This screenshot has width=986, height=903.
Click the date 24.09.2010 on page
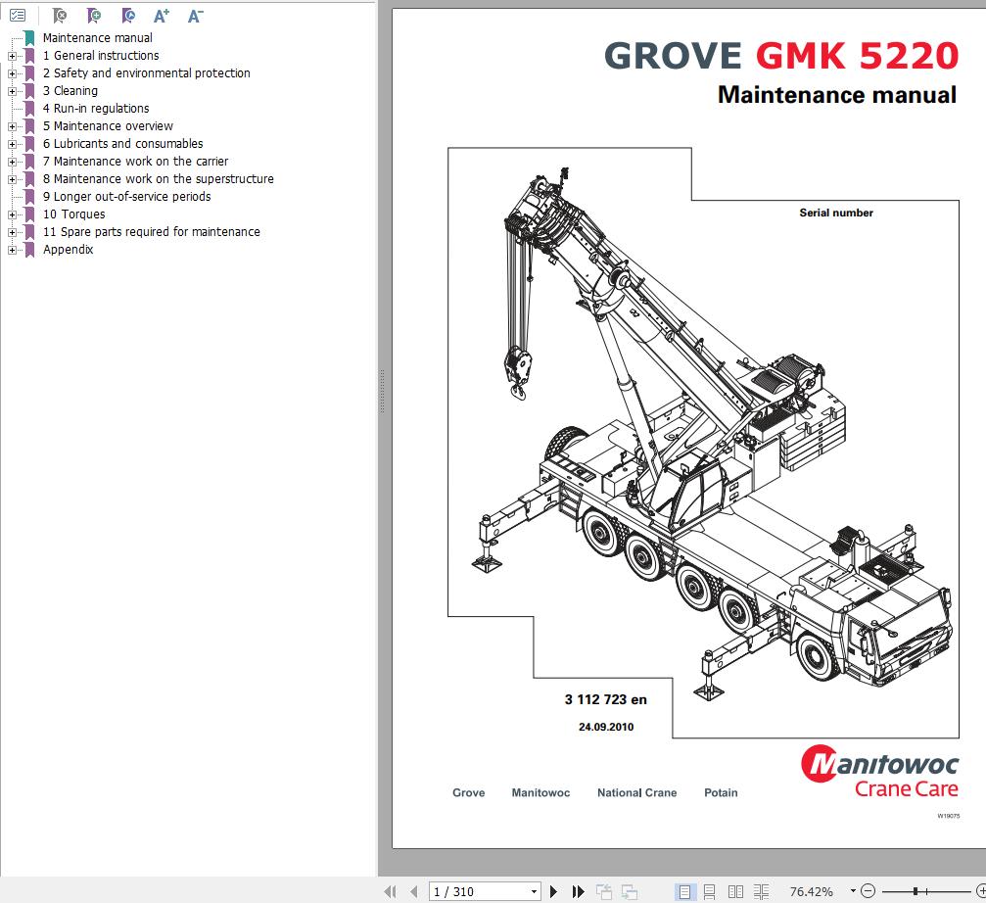(x=606, y=727)
